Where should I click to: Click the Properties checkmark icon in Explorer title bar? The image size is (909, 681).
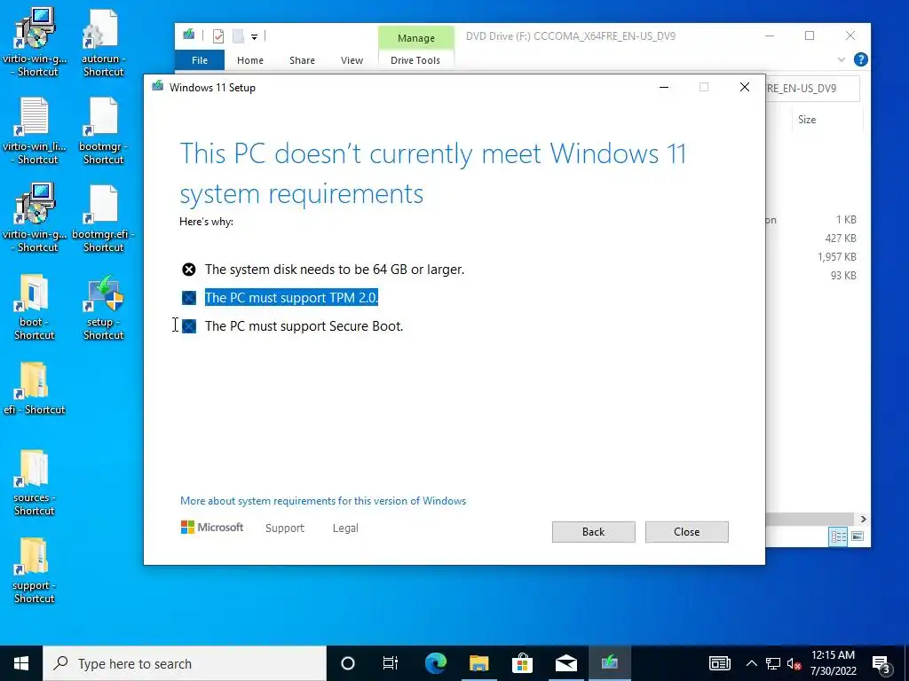(x=218, y=36)
